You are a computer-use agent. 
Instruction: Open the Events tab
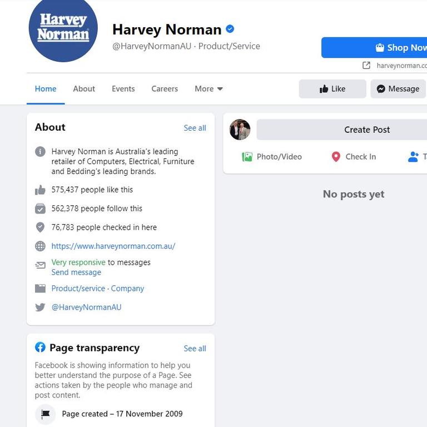(x=123, y=89)
